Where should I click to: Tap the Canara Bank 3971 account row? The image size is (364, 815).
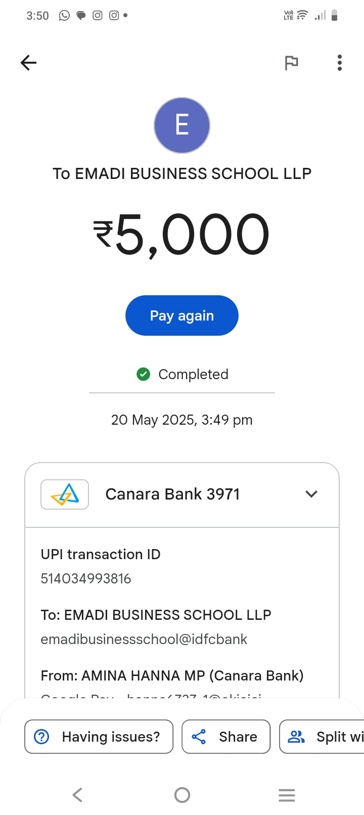[x=172, y=494]
